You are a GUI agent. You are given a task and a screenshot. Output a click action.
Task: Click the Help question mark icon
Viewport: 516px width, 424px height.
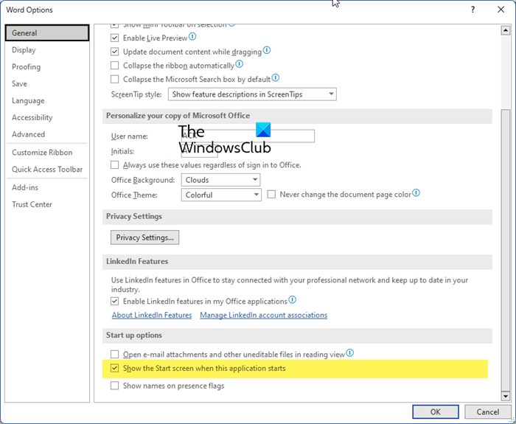(473, 10)
